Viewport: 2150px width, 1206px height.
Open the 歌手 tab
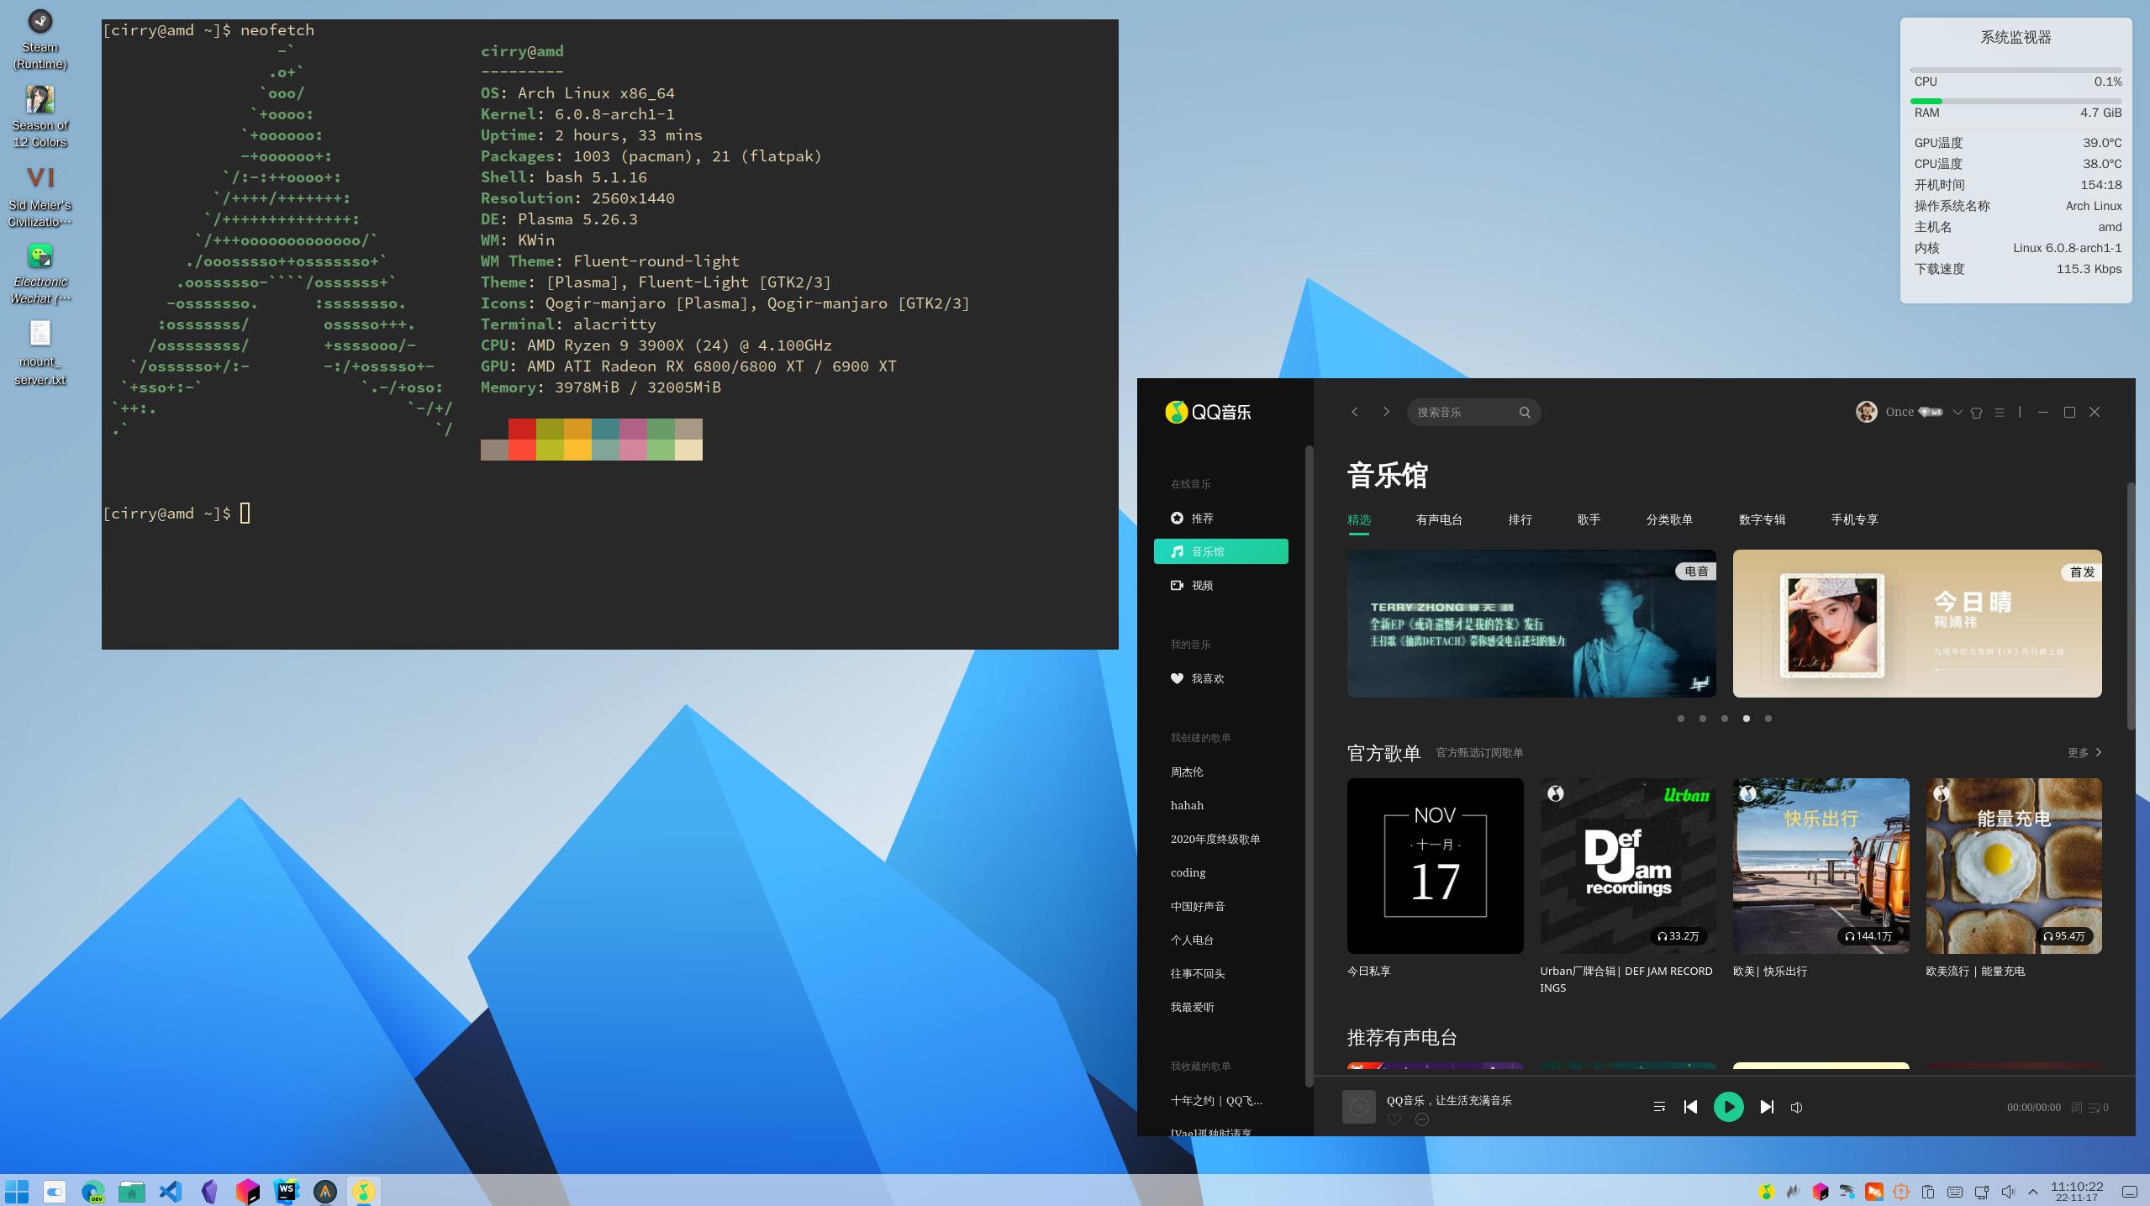coord(1589,519)
